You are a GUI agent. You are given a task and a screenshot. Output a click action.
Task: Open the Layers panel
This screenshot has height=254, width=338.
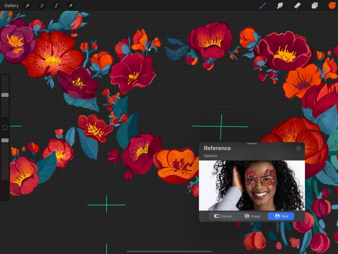pos(315,5)
